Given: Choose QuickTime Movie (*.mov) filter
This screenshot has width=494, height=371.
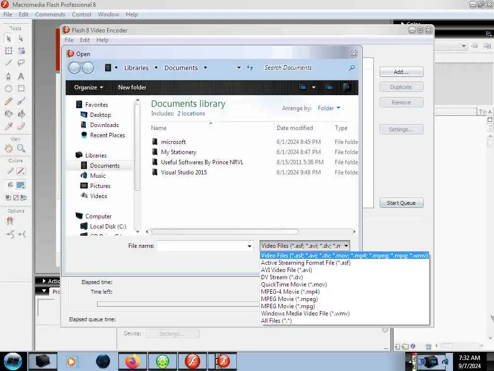Looking at the screenshot, I should pyautogui.click(x=294, y=285).
